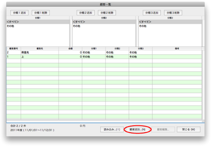Click the 分類1追加 button

tap(20, 13)
